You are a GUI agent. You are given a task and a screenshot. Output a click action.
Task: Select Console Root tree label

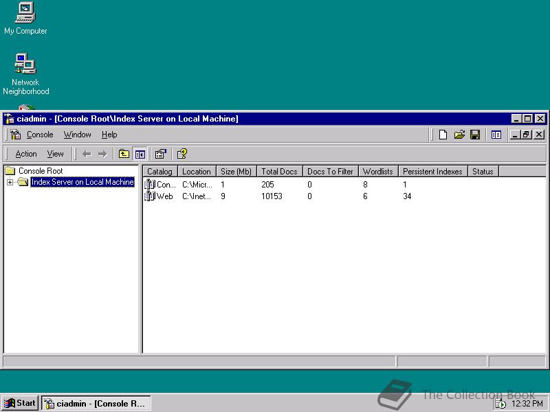point(41,170)
